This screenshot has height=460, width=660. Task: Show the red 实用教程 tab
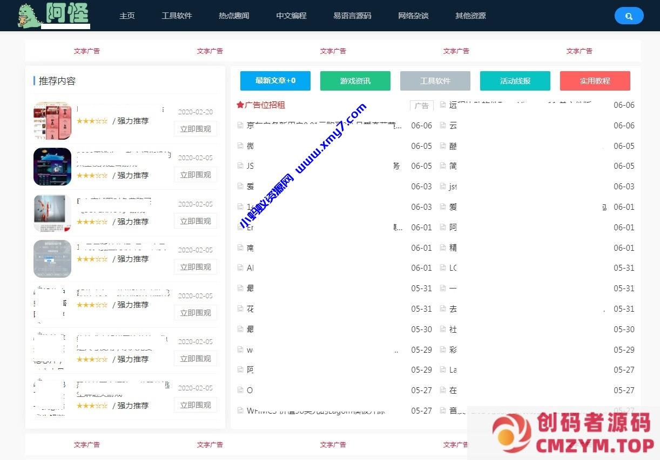[x=595, y=81]
